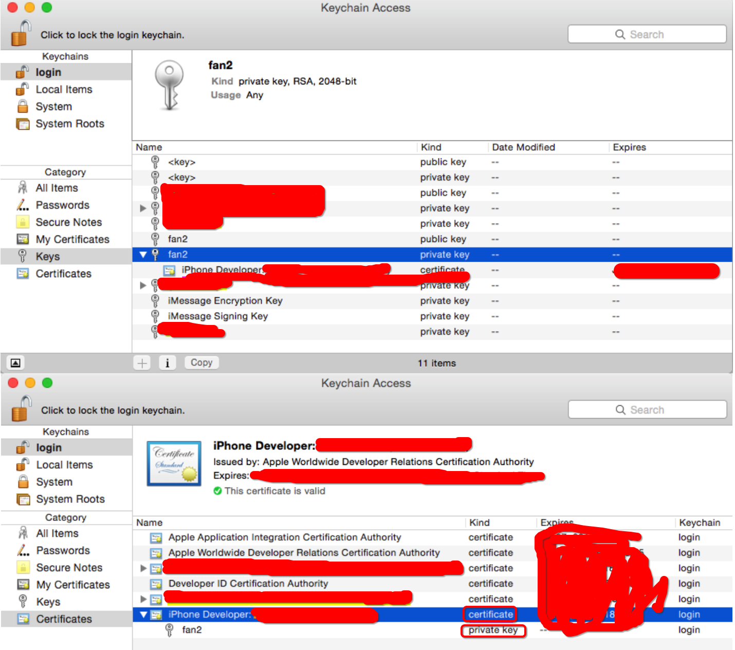Expand the redacted key row below iPhone Developer certificate
The width and height of the screenshot is (735, 650).
tap(143, 285)
